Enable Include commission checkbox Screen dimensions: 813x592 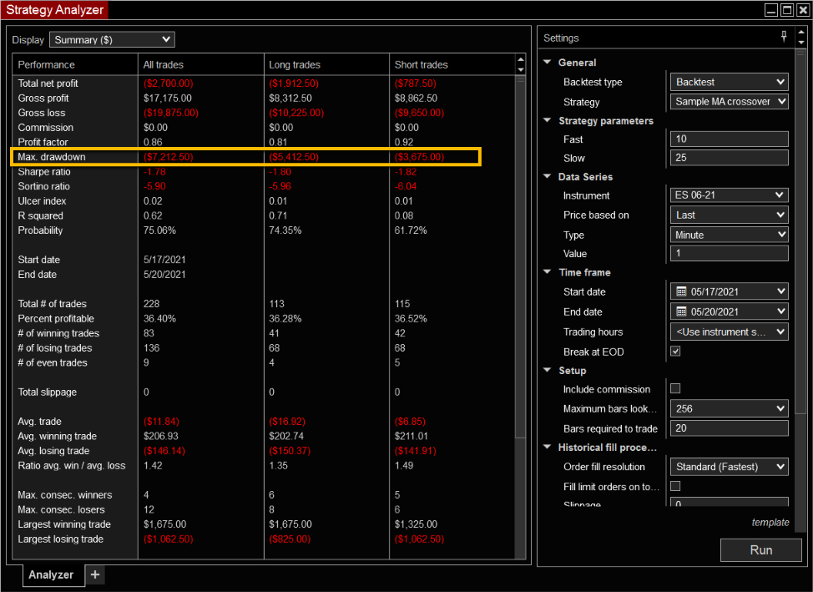coord(675,388)
